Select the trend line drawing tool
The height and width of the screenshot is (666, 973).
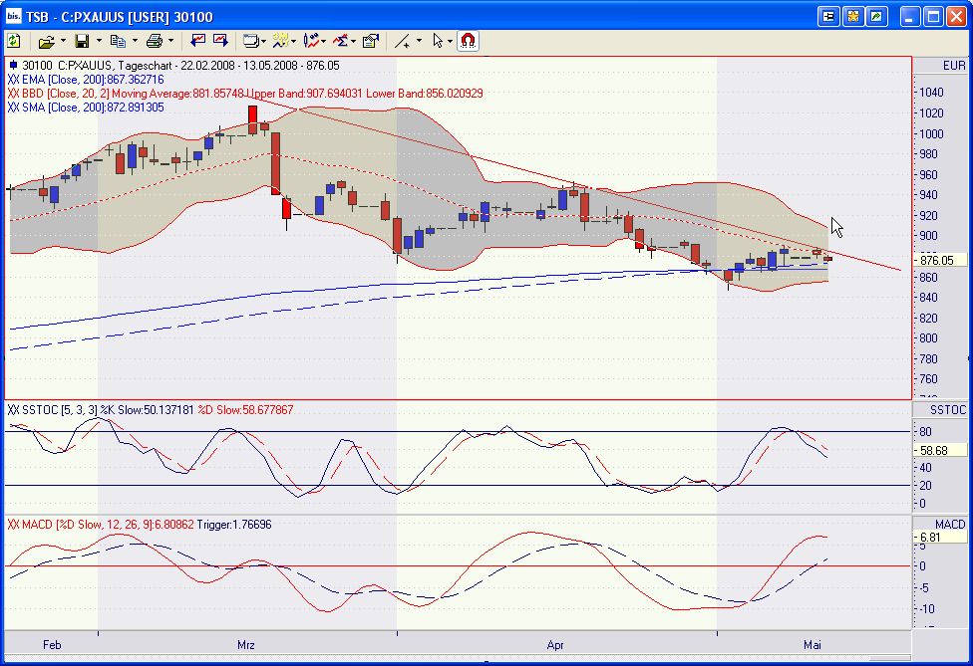click(x=403, y=42)
